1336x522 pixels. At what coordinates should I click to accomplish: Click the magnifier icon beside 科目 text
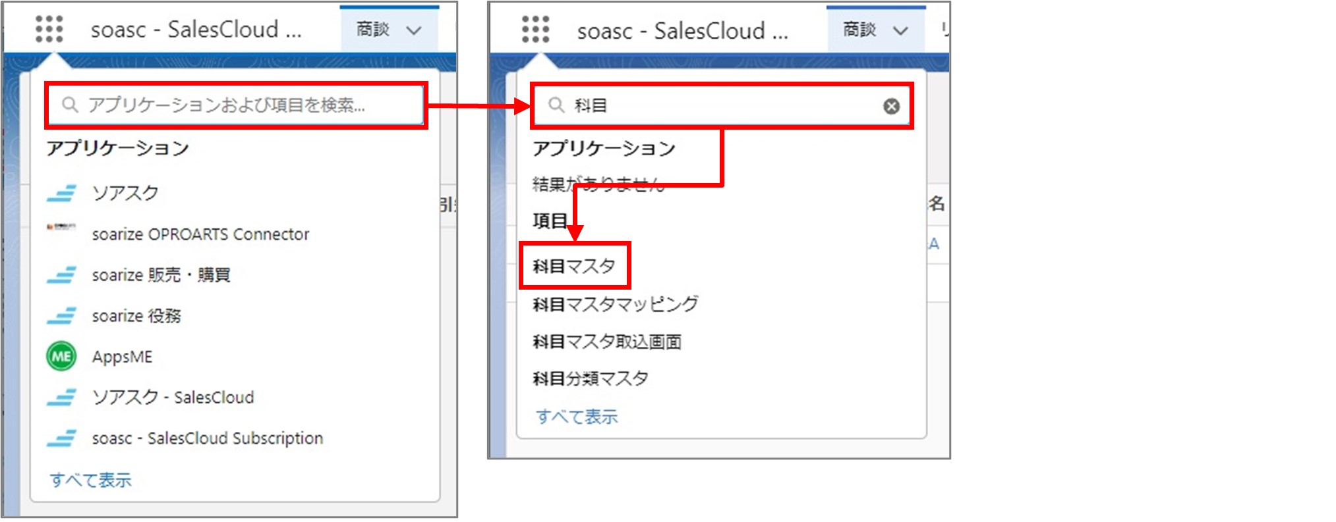[556, 105]
